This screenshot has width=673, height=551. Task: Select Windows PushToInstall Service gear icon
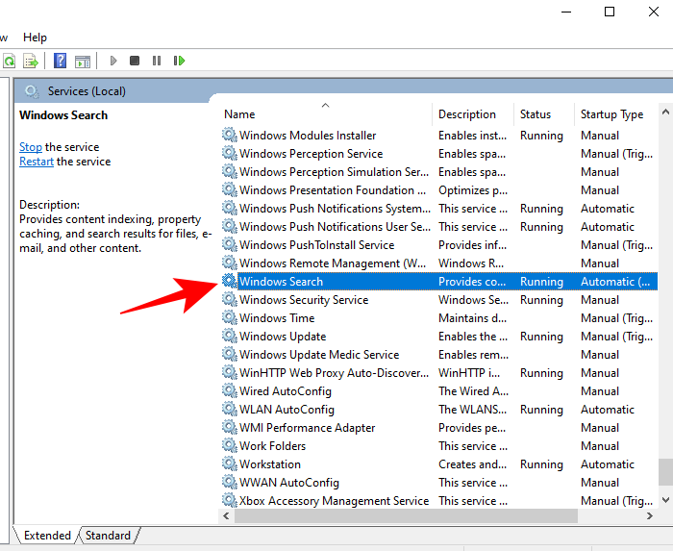point(229,244)
